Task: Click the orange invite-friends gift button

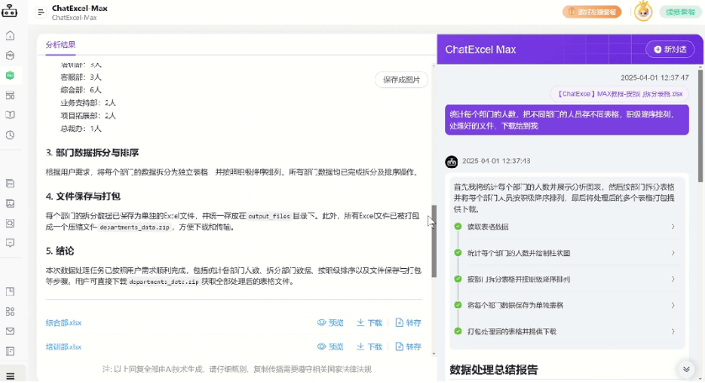Action: pyautogui.click(x=591, y=12)
